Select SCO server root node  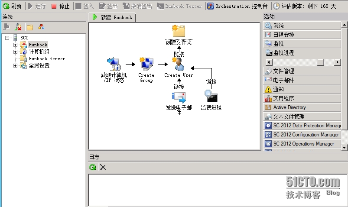(24, 38)
